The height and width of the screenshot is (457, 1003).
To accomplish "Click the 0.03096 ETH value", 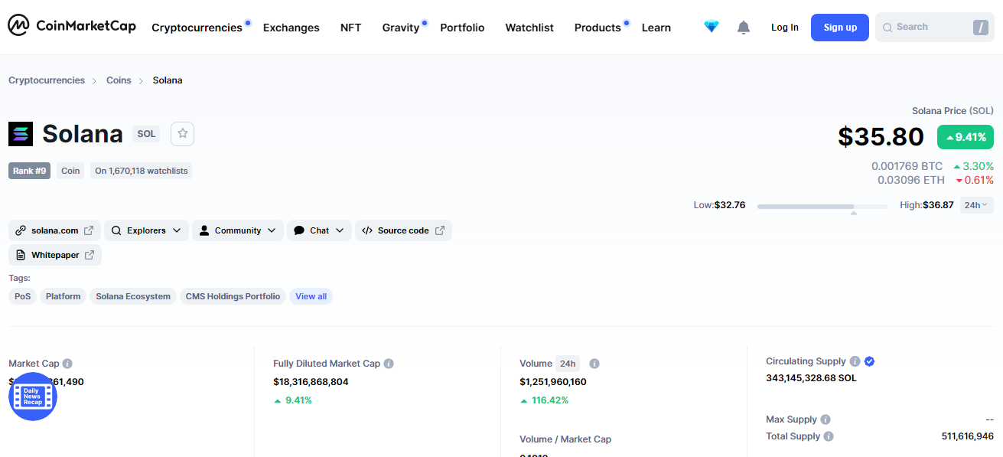I will pyautogui.click(x=911, y=180).
